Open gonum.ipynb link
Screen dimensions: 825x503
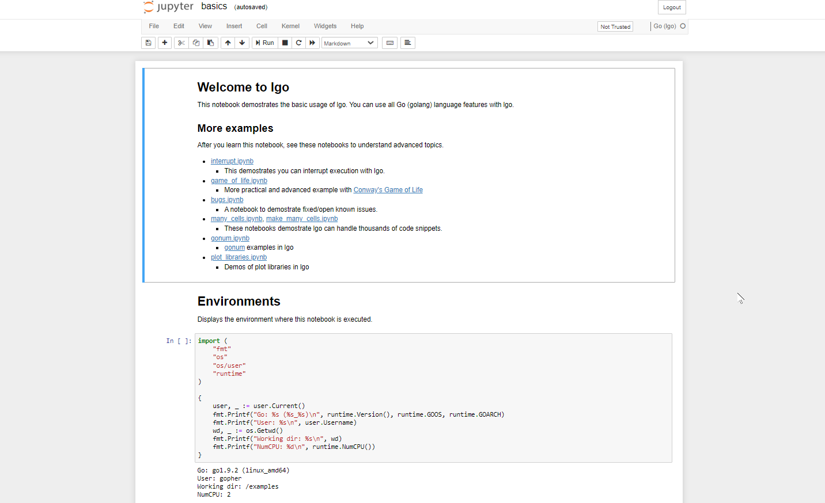(230, 238)
